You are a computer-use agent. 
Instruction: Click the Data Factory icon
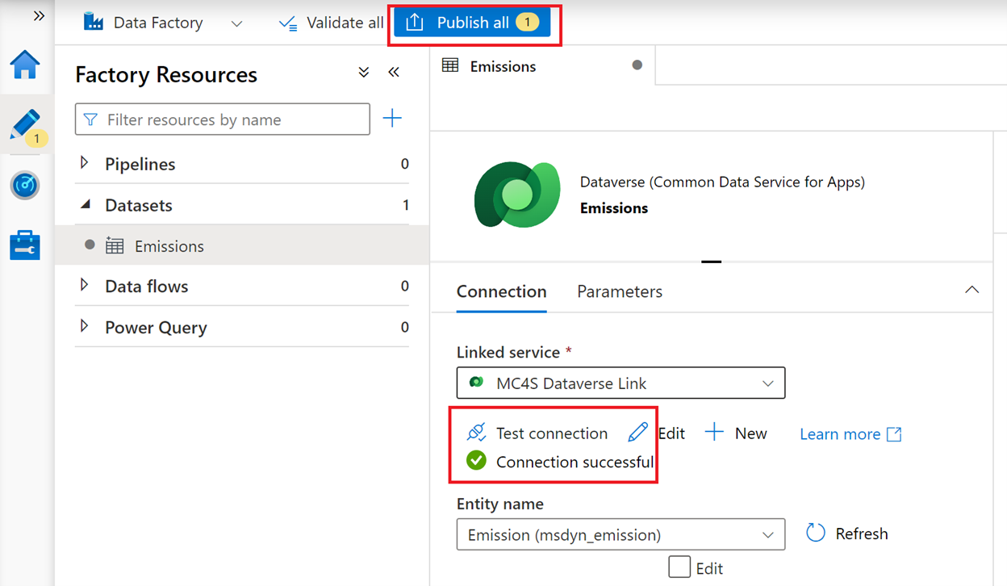(94, 22)
